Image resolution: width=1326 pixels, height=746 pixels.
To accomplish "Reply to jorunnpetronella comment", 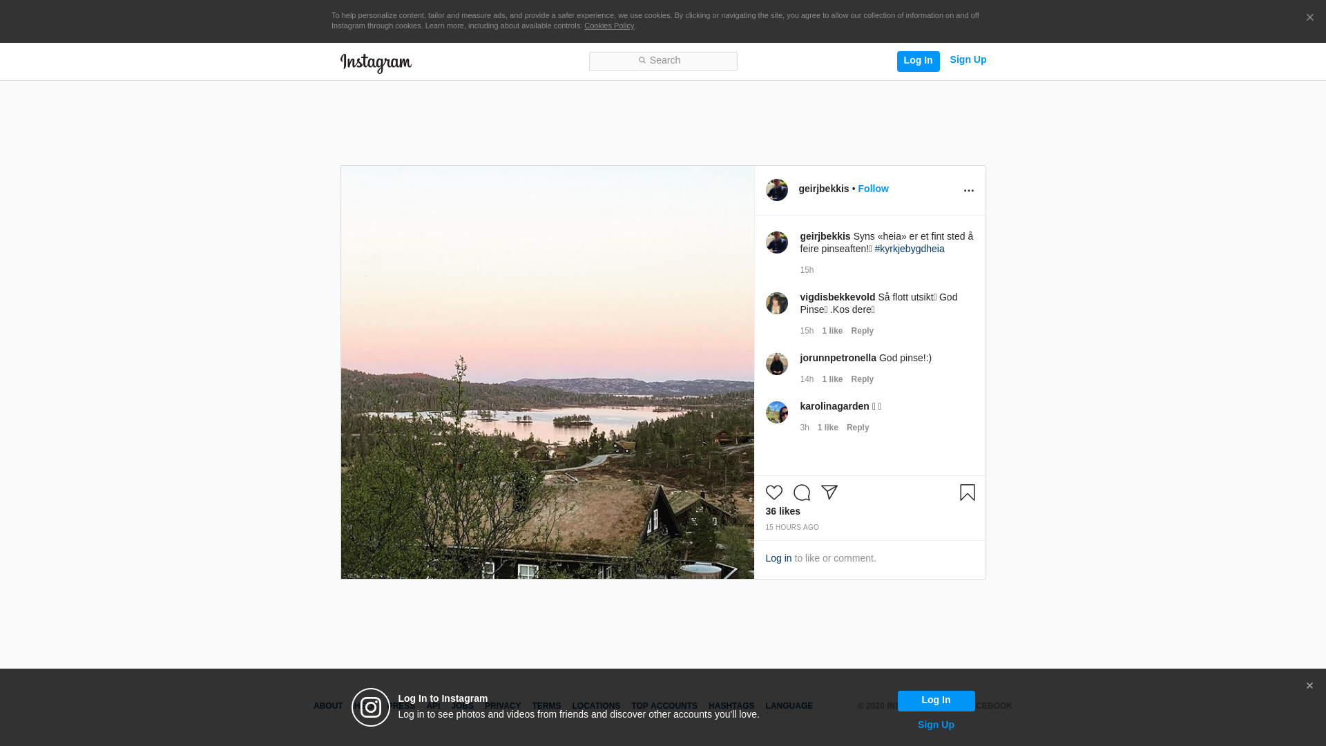I will click(x=862, y=379).
